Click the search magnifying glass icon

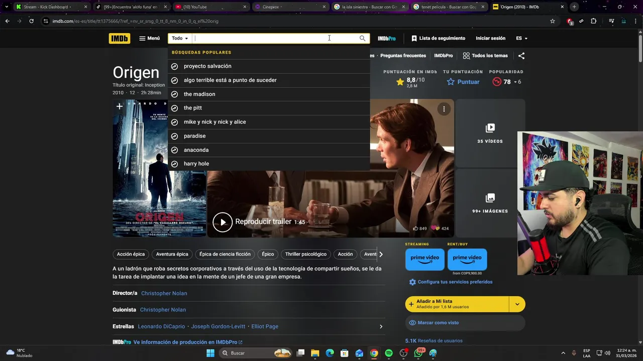pos(362,38)
